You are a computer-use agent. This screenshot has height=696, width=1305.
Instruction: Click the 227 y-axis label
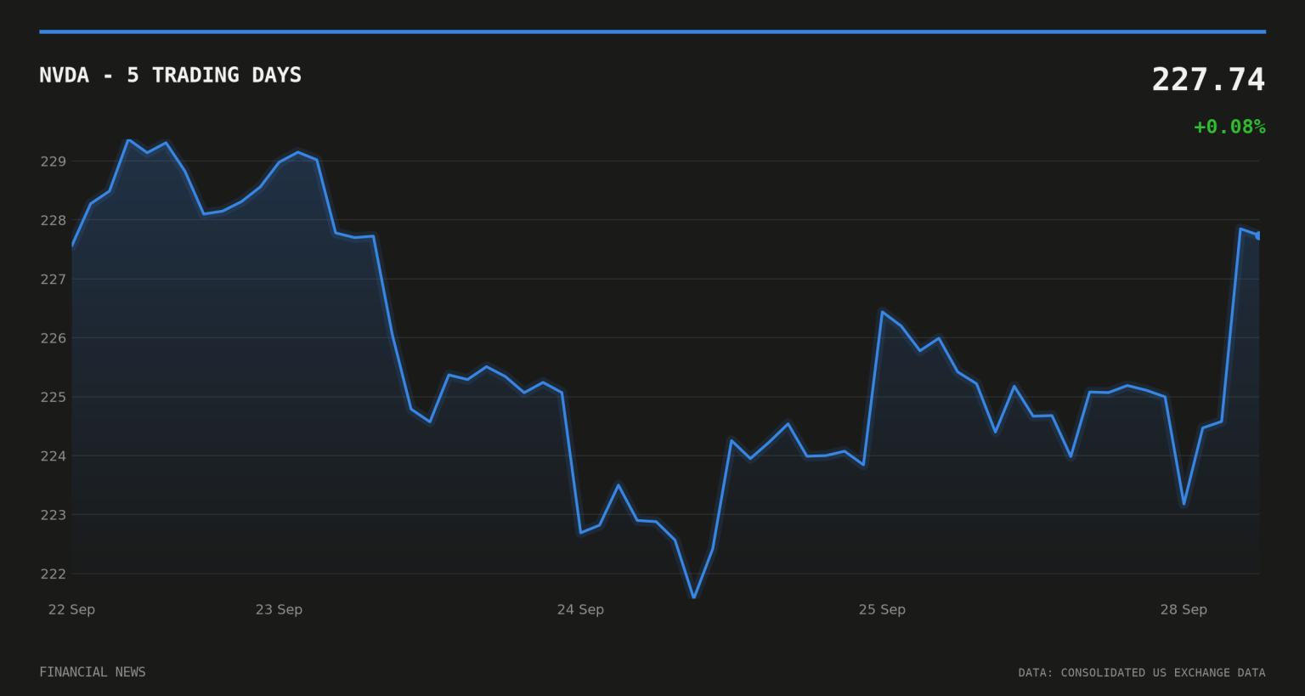coord(53,279)
